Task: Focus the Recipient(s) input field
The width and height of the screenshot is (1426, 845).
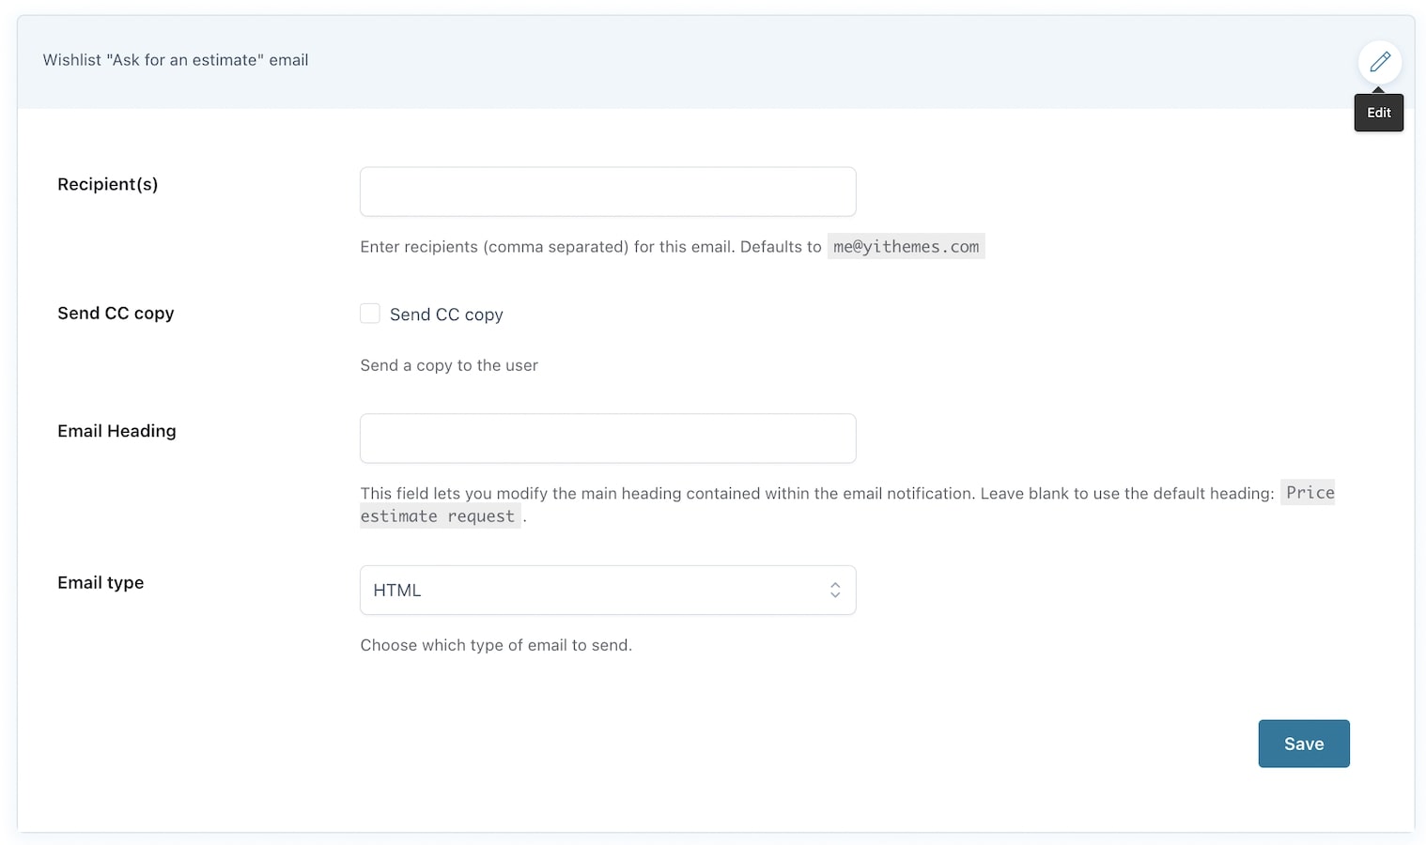Action: (608, 192)
